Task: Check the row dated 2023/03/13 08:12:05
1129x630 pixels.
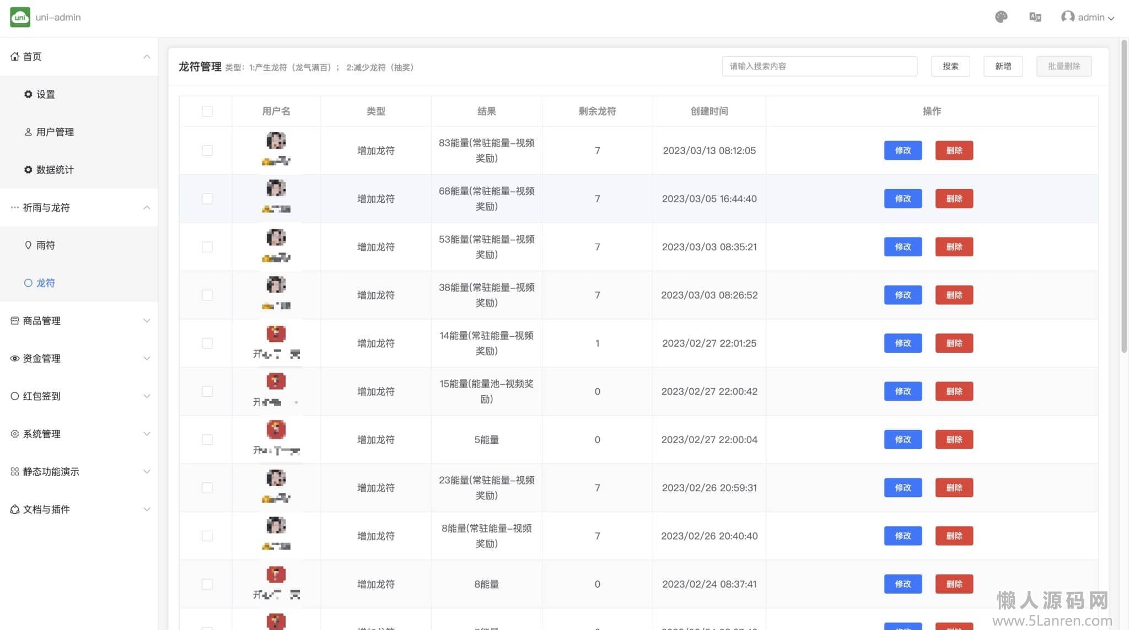Action: 207,150
